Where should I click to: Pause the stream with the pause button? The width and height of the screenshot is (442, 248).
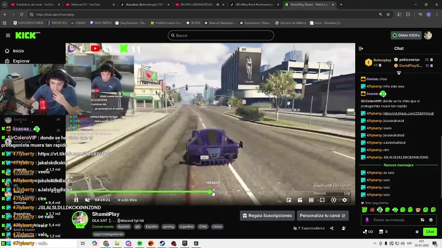[x=76, y=200]
